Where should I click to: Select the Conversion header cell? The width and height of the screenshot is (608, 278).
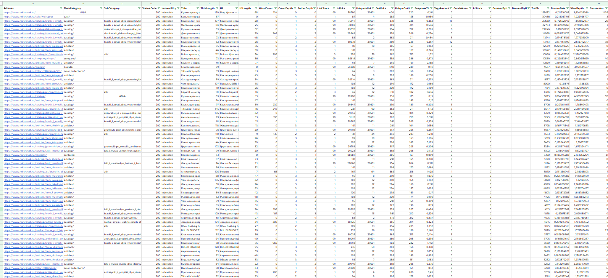pyautogui.click(x=598, y=8)
